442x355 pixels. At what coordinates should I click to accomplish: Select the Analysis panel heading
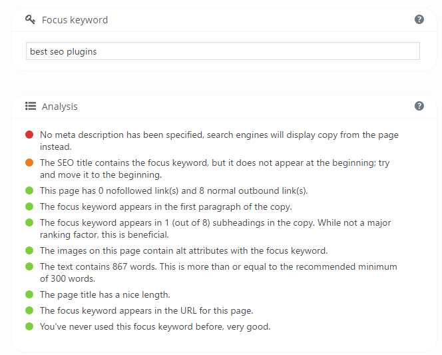[59, 107]
